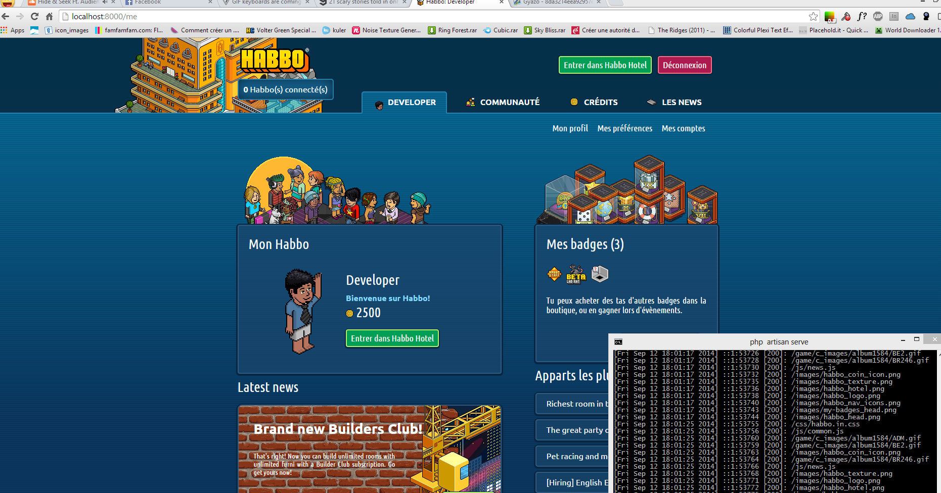Viewport: 941px width, 493px height.
Task: Click the browser back arrow
Action: [x=6, y=17]
